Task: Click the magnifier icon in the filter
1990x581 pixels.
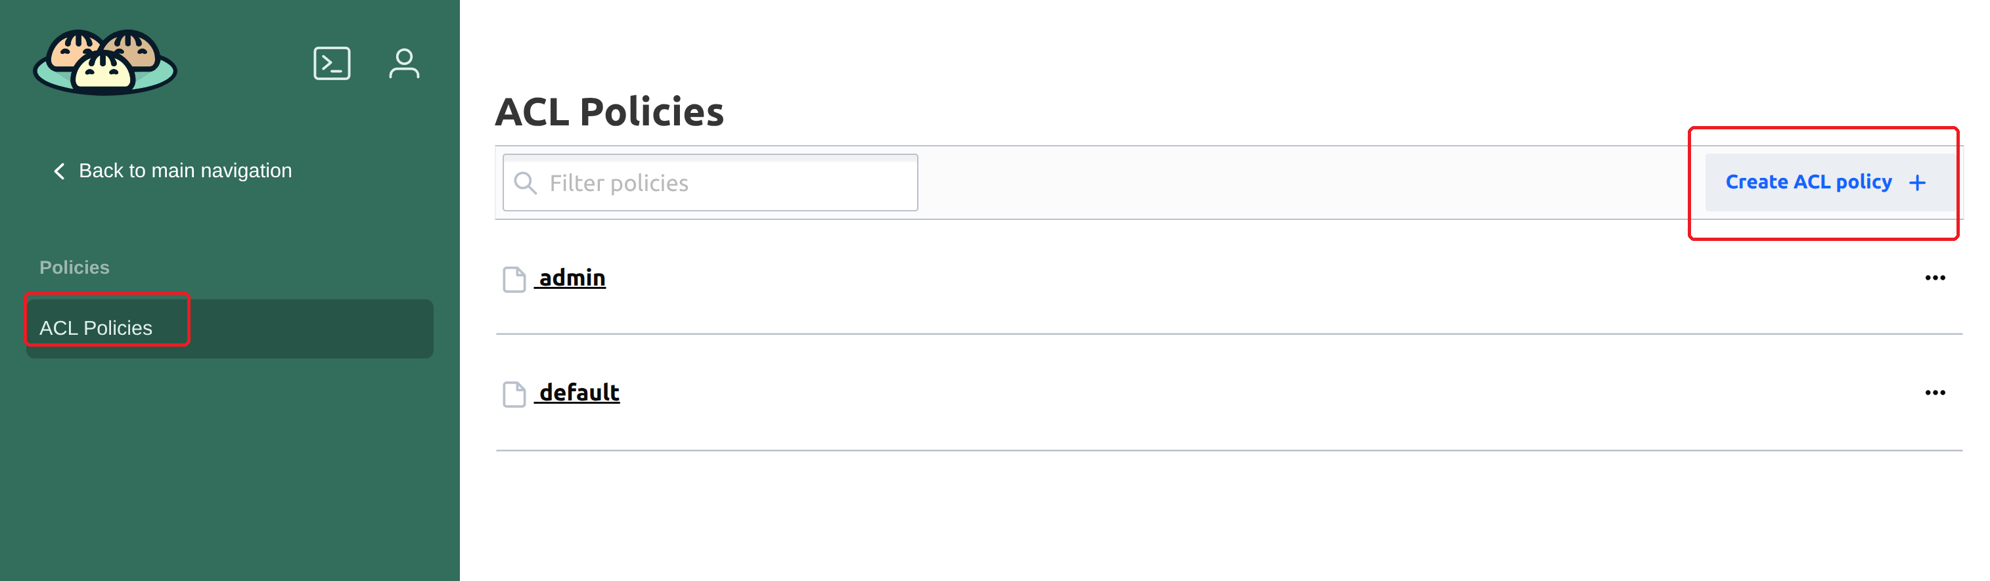Action: click(x=526, y=183)
